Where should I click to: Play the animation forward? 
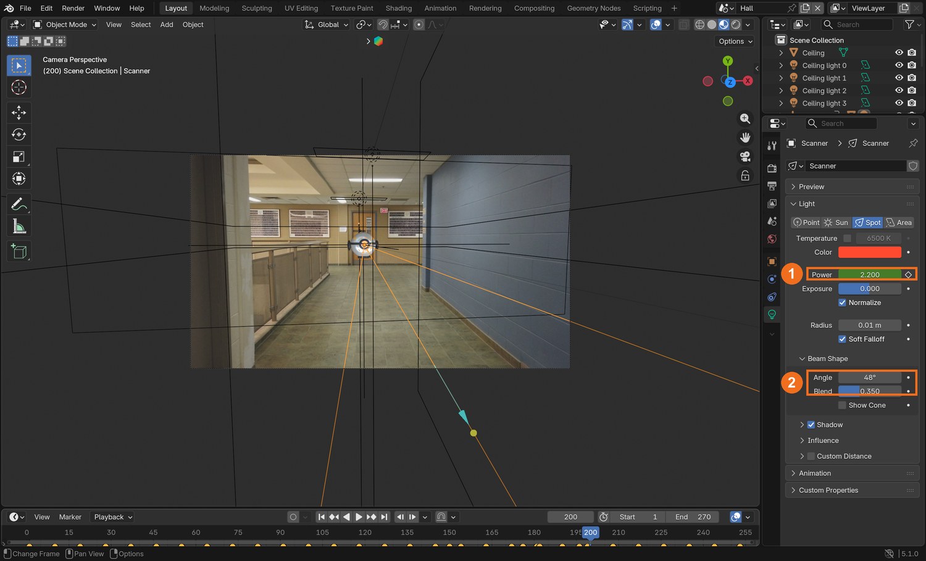(359, 517)
